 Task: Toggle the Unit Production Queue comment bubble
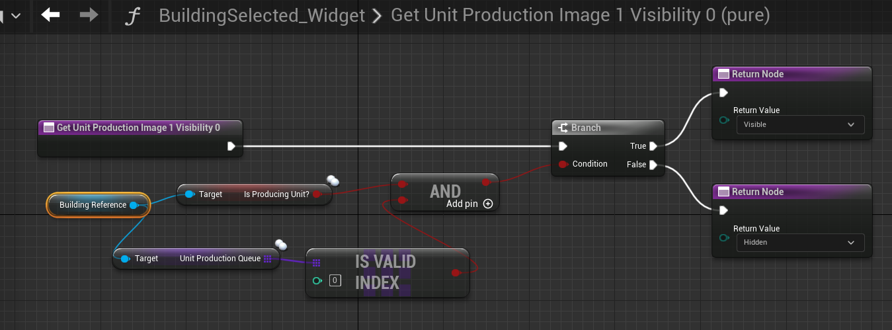(280, 245)
